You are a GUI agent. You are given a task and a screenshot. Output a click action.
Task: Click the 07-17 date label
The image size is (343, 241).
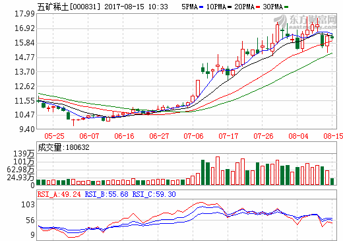point(228,136)
